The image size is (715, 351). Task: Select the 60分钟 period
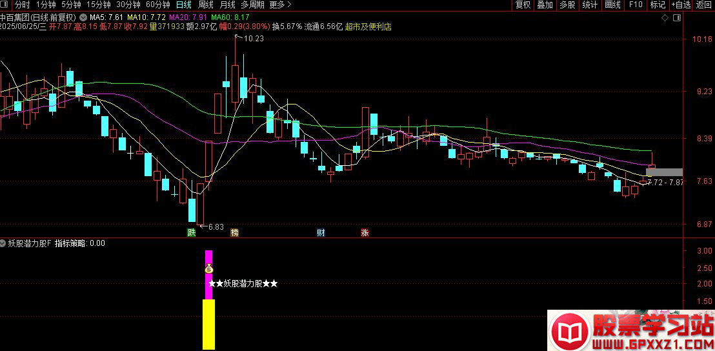157,5
